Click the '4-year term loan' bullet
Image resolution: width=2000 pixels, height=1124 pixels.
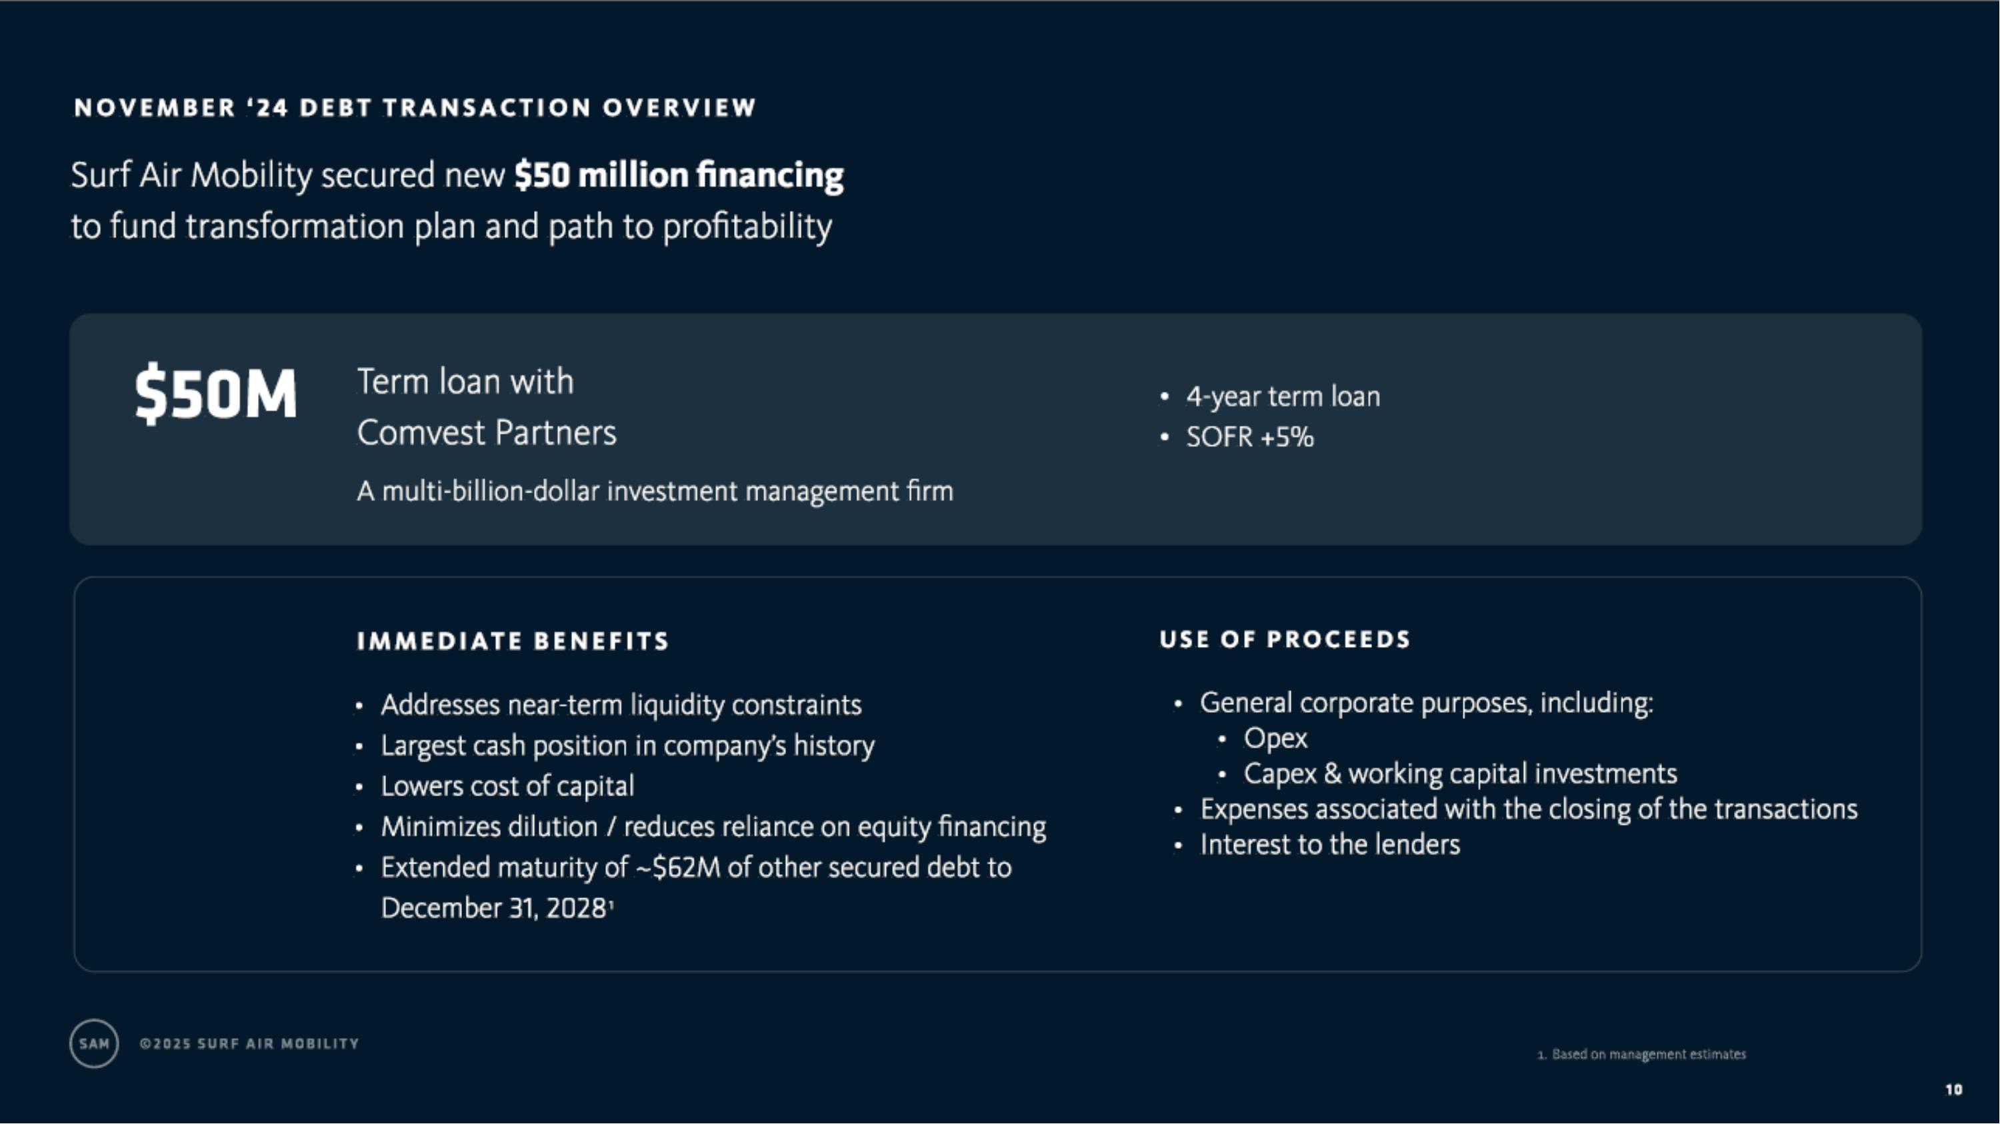[1283, 396]
